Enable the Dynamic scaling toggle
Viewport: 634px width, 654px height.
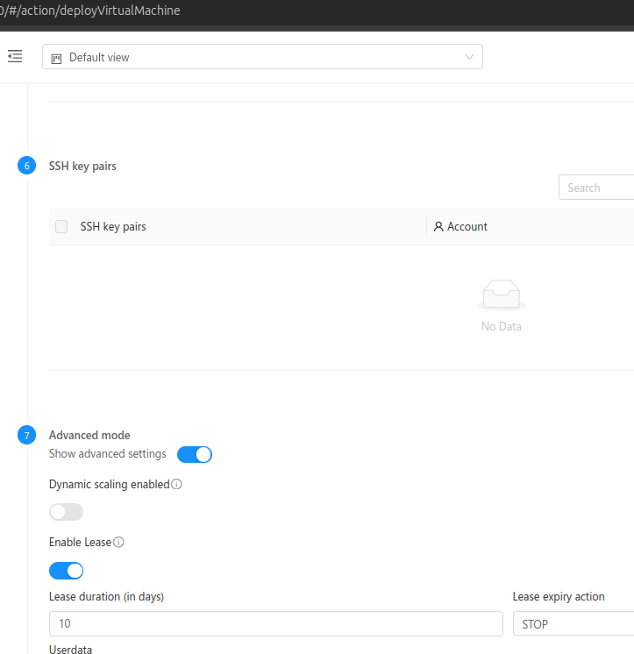point(66,512)
